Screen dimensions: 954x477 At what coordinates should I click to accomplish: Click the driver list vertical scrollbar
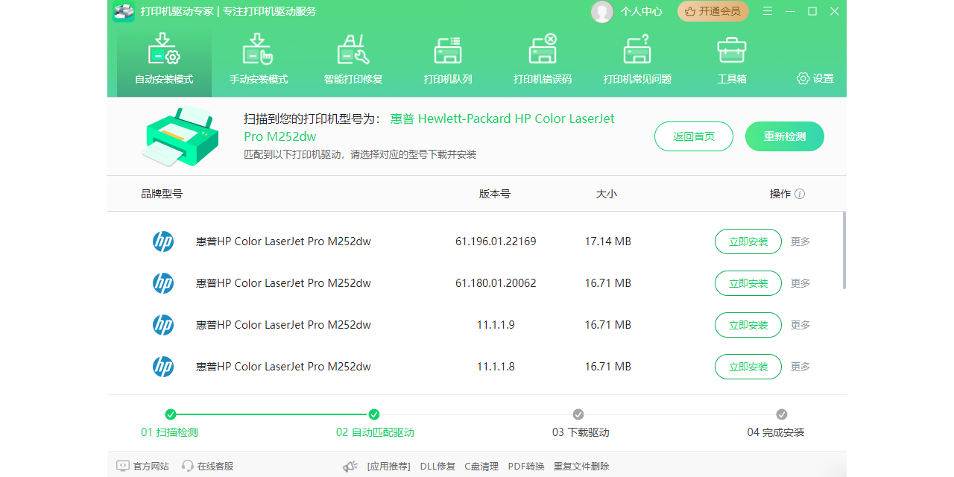[x=844, y=250]
